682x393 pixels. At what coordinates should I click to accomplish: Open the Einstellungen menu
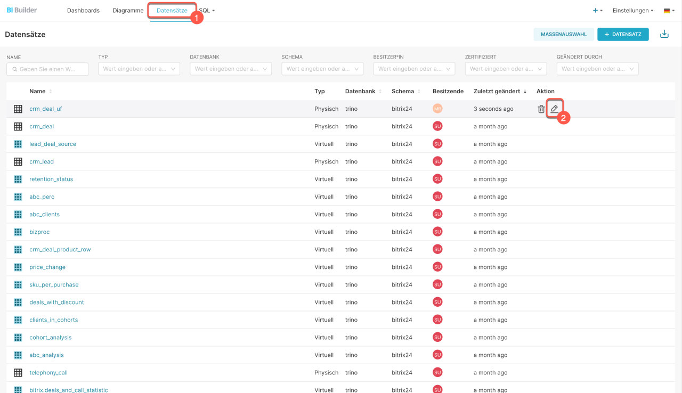coord(632,11)
